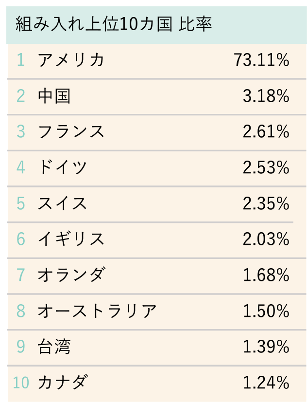
Task: Select the オランダ country name
Action: click(71, 275)
